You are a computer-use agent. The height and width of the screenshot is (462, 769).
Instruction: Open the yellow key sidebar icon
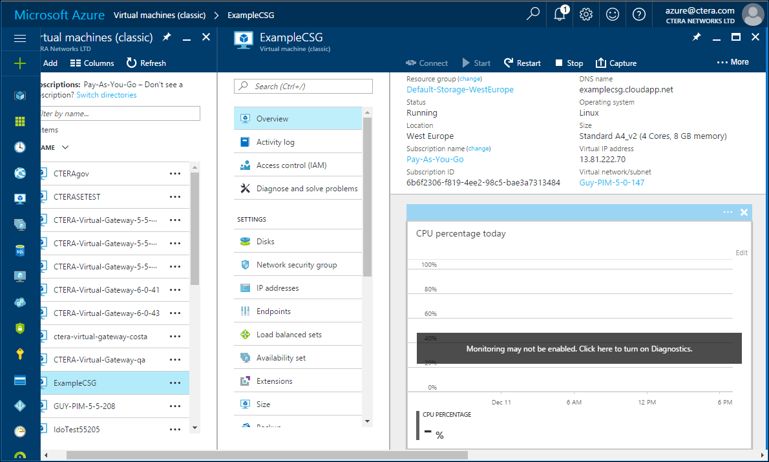click(x=20, y=353)
